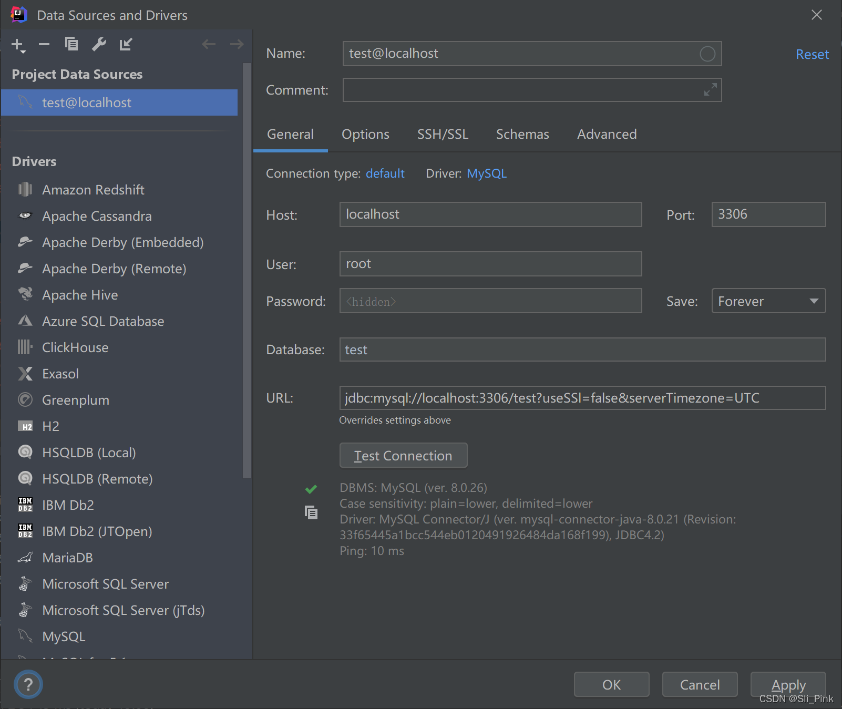Select the Exasol driver
Viewport: 842px width, 709px height.
point(119,374)
